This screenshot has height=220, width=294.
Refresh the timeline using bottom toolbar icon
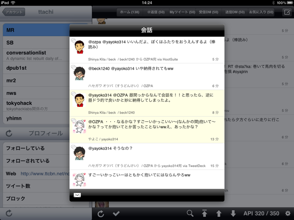pos(101,213)
